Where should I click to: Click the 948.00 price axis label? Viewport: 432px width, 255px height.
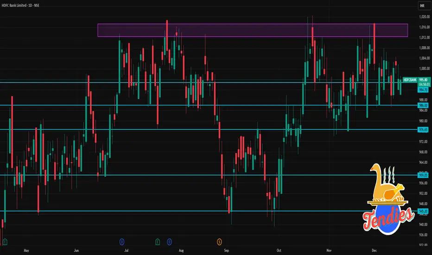coord(423,204)
